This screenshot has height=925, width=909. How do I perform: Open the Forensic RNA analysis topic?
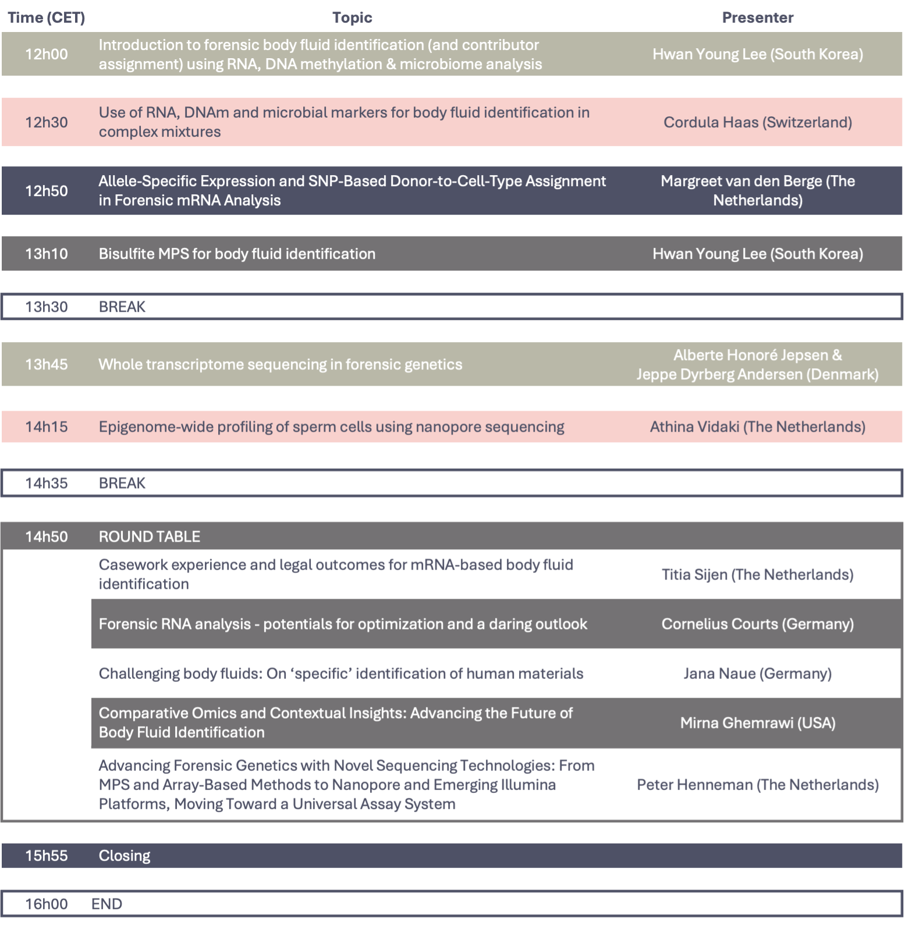[343, 624]
